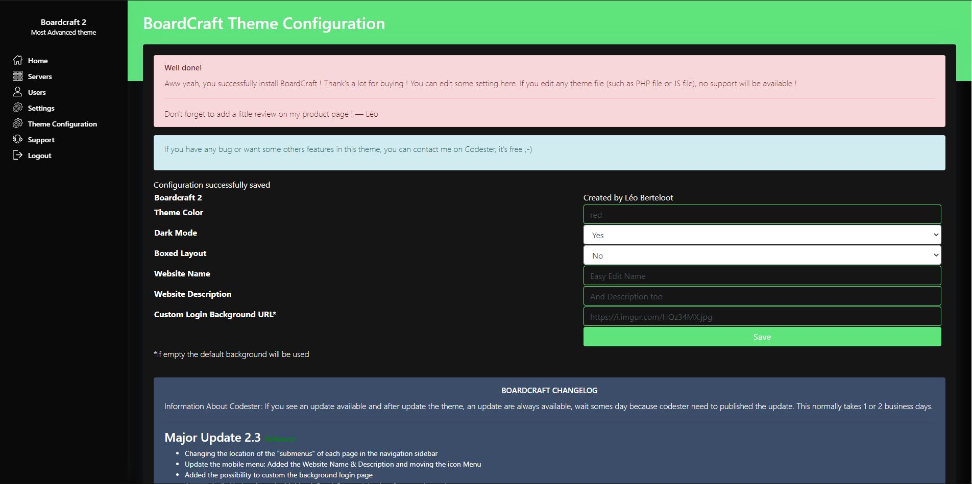The width and height of the screenshot is (972, 484).
Task: Click the 'Information About Codester' paragraph
Action: (548, 406)
